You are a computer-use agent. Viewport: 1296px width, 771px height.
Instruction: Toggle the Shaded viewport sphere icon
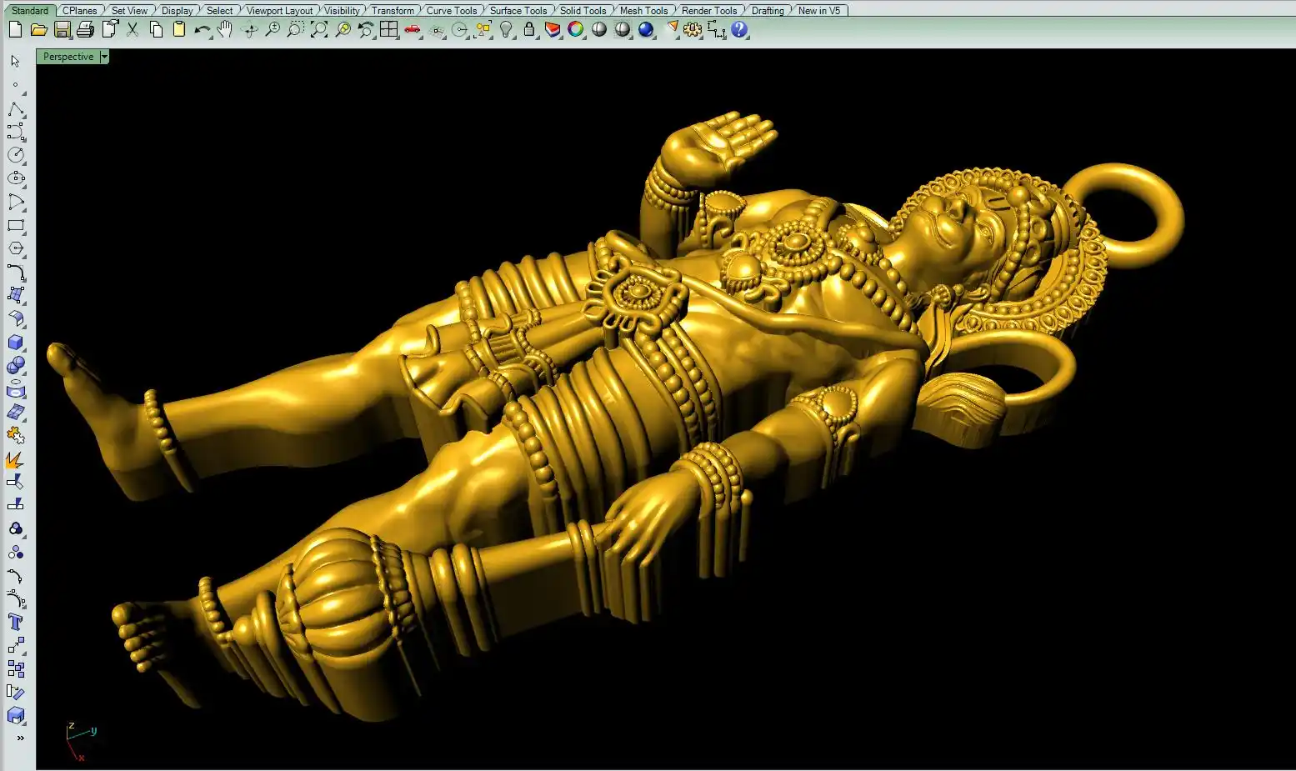tap(599, 30)
